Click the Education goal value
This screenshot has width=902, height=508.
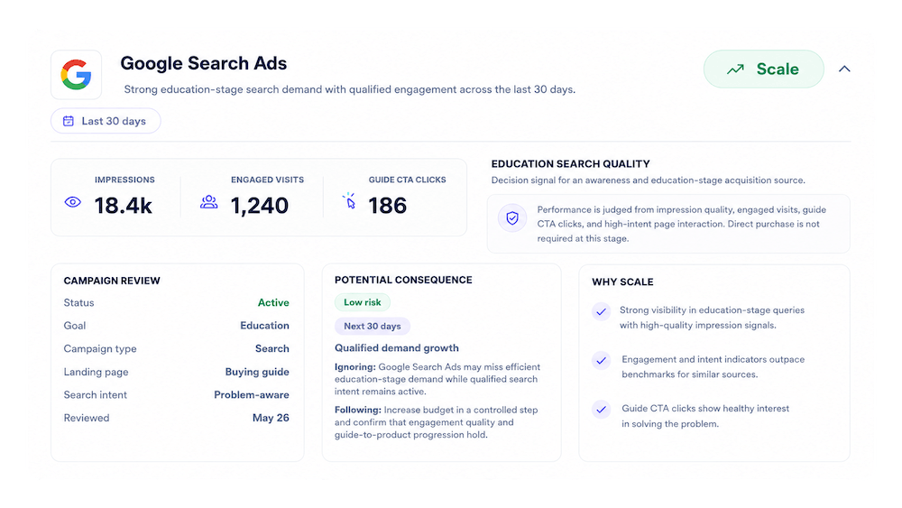pos(264,326)
